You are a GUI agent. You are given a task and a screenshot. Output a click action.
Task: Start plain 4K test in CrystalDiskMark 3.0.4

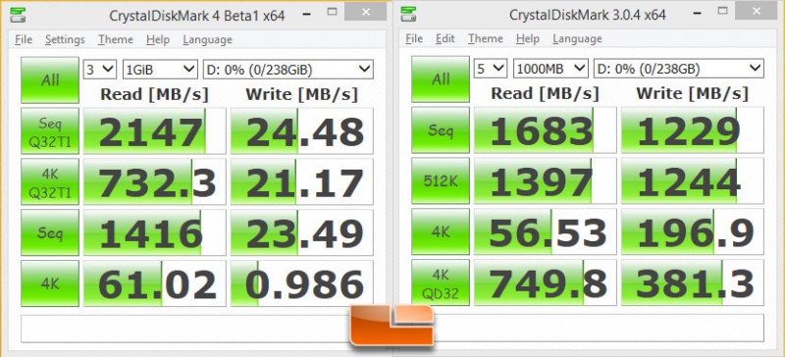[441, 231]
